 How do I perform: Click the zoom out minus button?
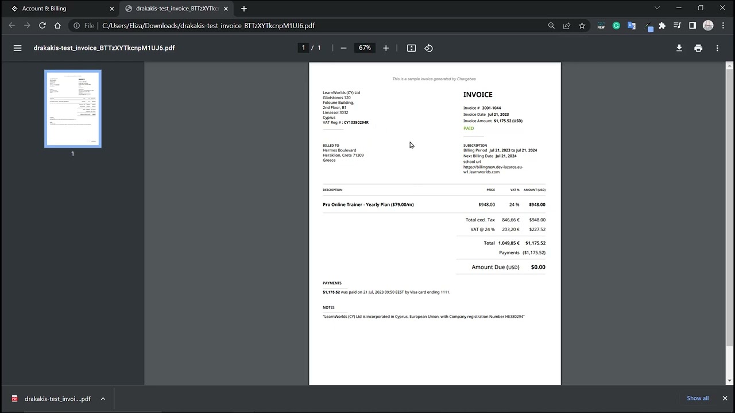click(x=343, y=48)
